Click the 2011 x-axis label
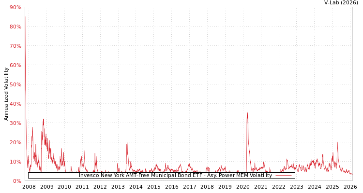The width and height of the screenshot is (363, 193). coord(82,187)
